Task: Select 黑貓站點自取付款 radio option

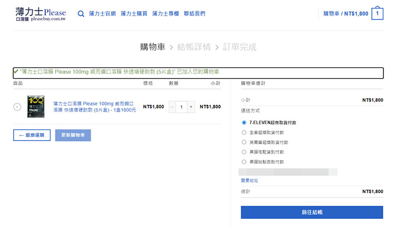Action: coord(244,162)
